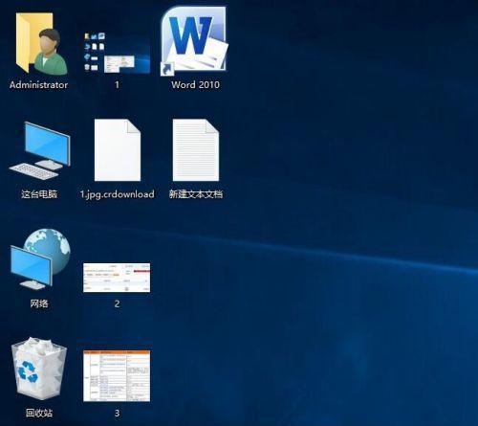Select the Word 2010 shortcut icon
478x426 pixels.
[x=194, y=40]
